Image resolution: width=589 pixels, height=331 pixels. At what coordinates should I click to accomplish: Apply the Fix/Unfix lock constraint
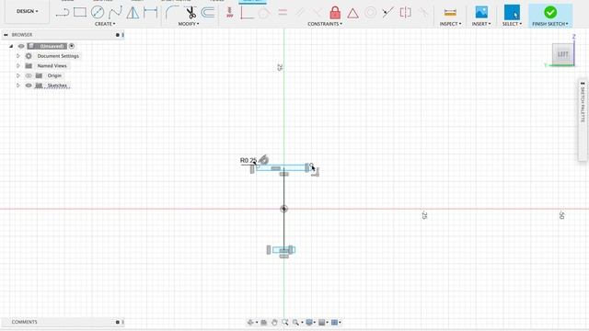(335, 13)
